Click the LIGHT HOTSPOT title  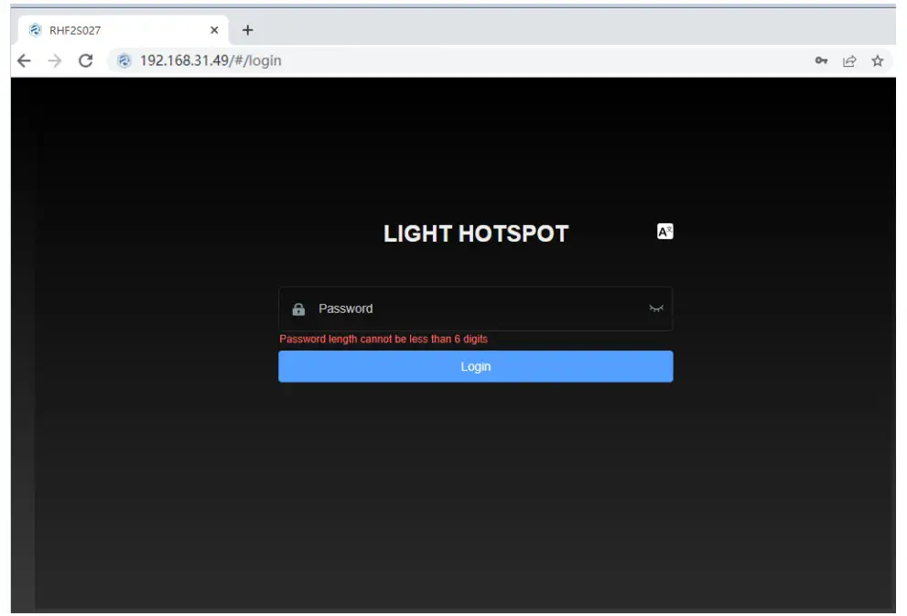pyautogui.click(x=475, y=233)
